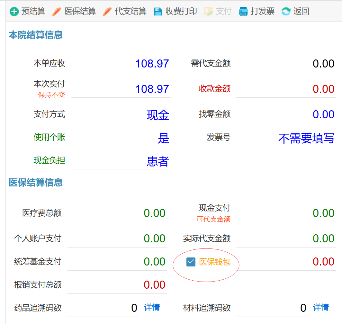Start 代支结算 from the toolbar

coord(130,11)
